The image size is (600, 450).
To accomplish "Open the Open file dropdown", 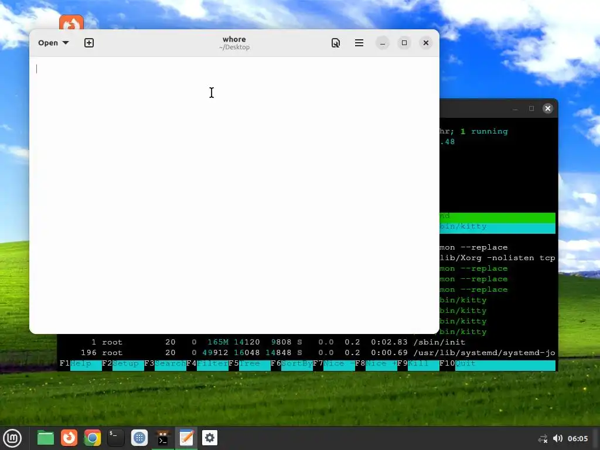I will tap(53, 43).
